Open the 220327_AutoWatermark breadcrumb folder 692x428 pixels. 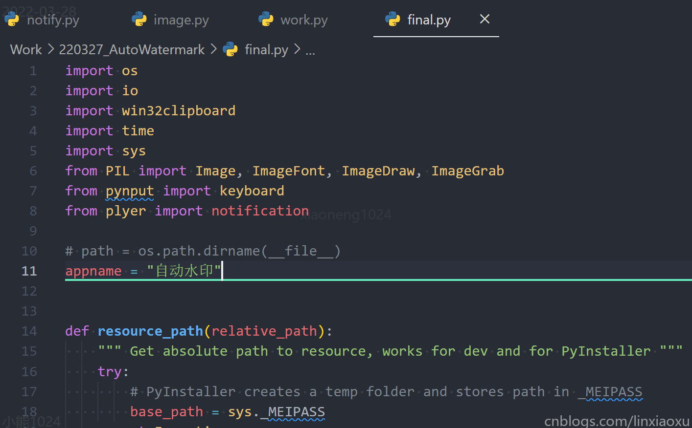(x=132, y=49)
